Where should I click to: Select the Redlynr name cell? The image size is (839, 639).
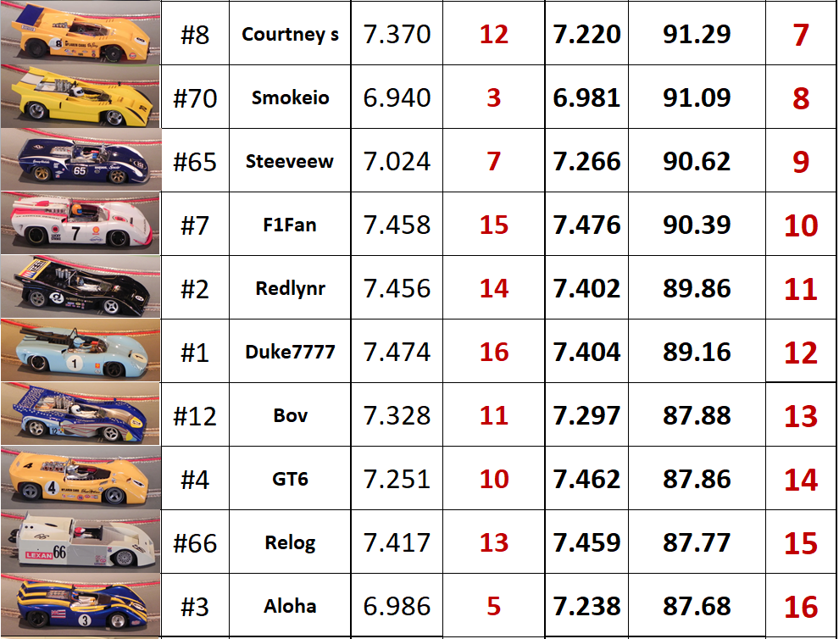pos(290,288)
